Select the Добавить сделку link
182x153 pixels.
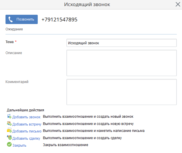pos(26,138)
